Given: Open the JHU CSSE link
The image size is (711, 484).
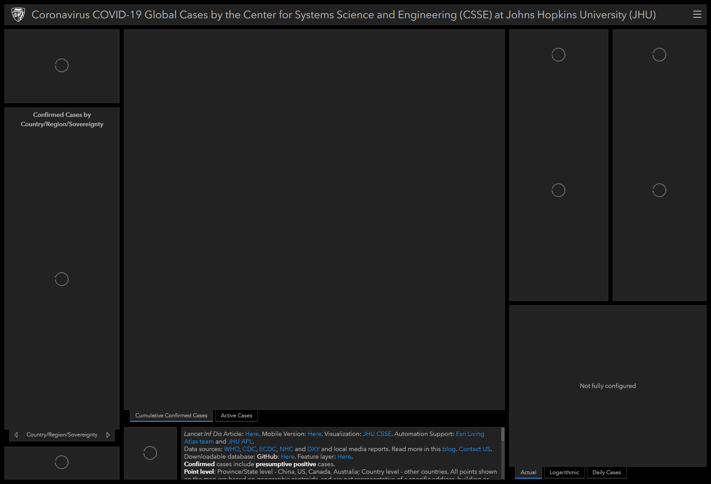Looking at the screenshot, I should coord(377,434).
